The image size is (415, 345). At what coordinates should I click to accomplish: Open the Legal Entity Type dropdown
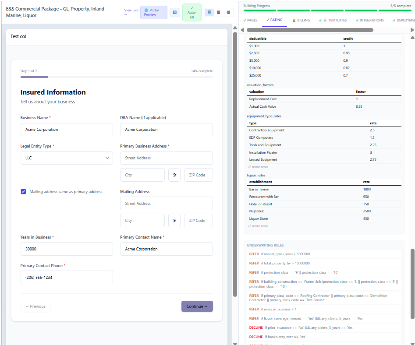click(67, 158)
